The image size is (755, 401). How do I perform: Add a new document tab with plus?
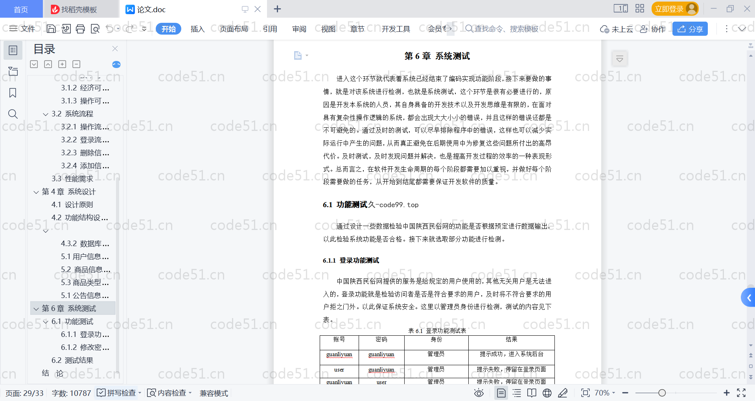[277, 9]
